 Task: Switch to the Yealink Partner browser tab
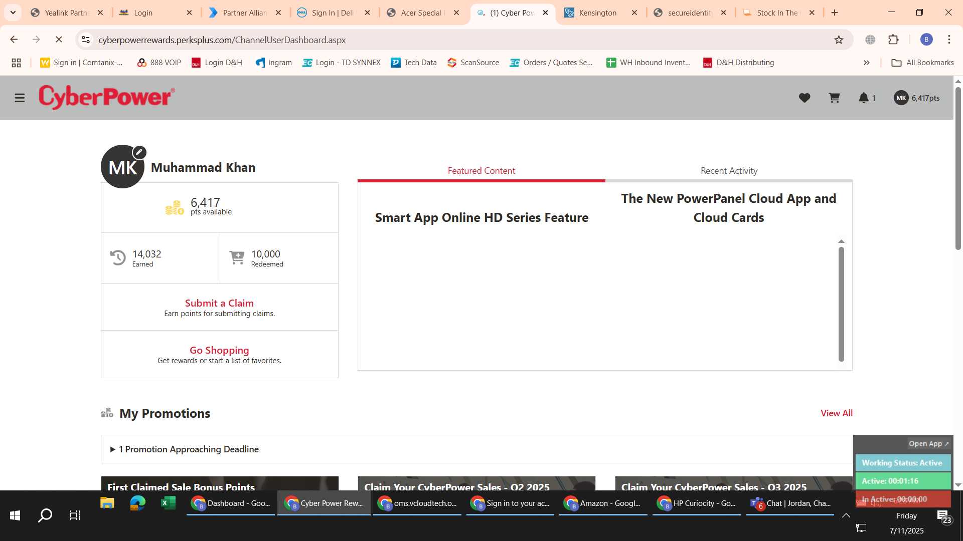click(67, 13)
